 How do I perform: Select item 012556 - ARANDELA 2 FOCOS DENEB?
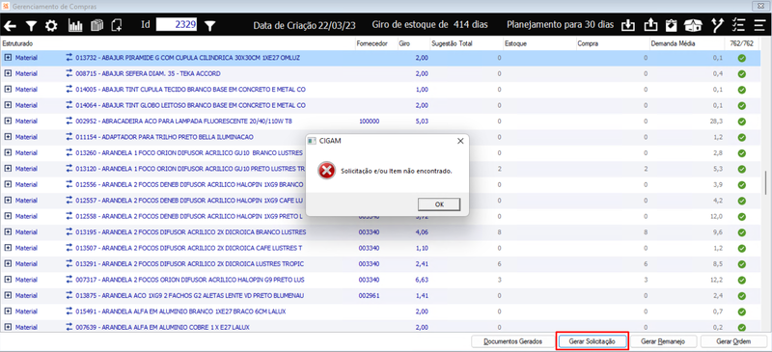(189, 184)
